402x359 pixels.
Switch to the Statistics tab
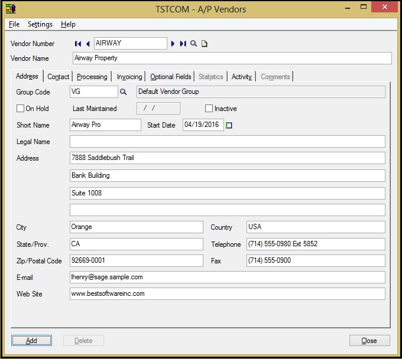[x=210, y=77]
